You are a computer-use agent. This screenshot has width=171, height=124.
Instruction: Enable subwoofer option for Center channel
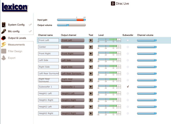(x=128, y=47)
